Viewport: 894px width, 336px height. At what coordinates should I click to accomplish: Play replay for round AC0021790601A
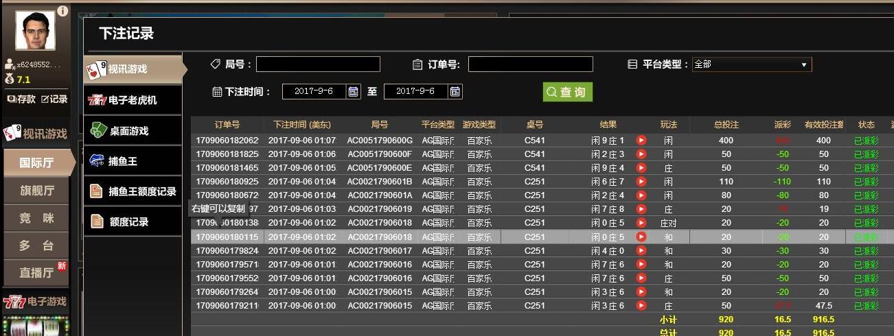tap(641, 195)
